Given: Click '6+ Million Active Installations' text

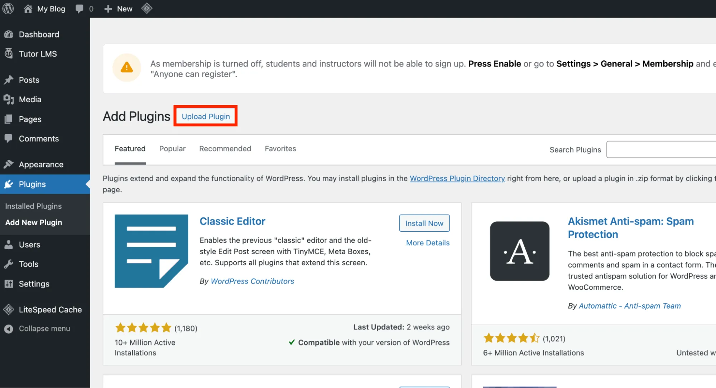Looking at the screenshot, I should (x=533, y=353).
